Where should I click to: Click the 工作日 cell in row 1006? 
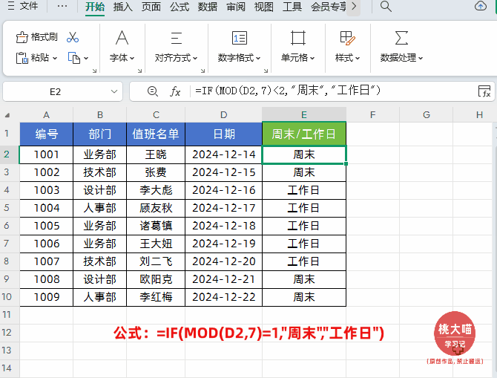click(x=304, y=244)
